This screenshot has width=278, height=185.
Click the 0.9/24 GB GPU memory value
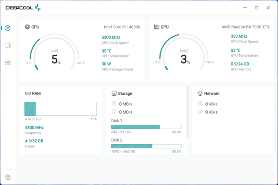(x=240, y=64)
